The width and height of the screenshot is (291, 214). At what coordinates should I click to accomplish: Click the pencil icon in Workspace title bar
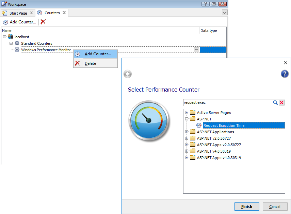tap(4, 4)
